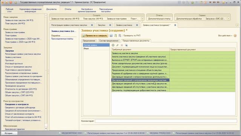The height and width of the screenshot is (136, 241).
Task: Click the navigation panel scroll-up arrow
Action: click(46, 15)
